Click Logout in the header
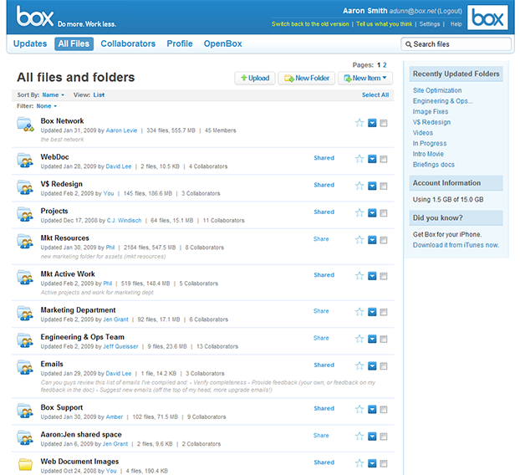The width and height of the screenshot is (520, 475). [450, 11]
